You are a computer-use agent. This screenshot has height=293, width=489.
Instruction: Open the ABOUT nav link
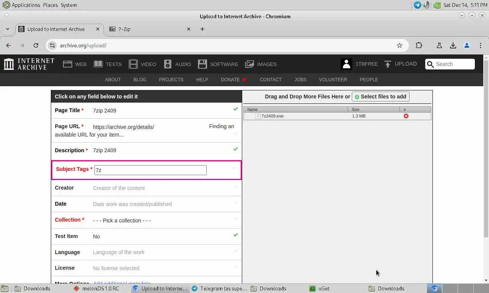coord(113,80)
